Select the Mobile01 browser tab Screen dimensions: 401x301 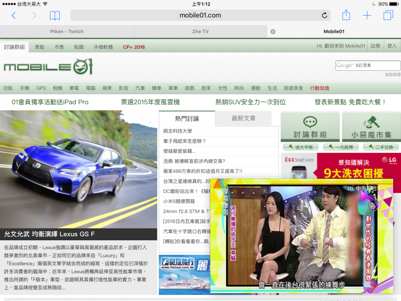tap(334, 31)
